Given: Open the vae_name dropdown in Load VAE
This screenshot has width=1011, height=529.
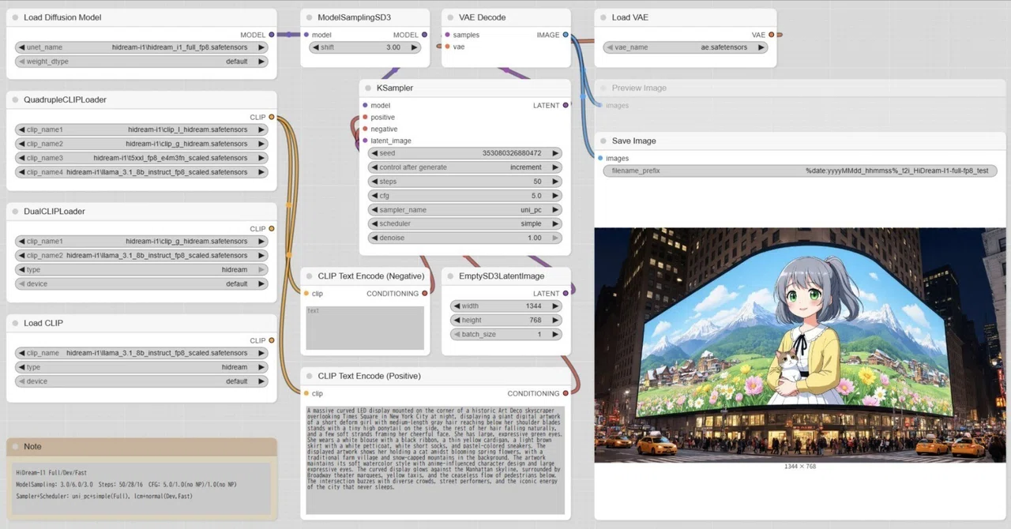Looking at the screenshot, I should [686, 47].
